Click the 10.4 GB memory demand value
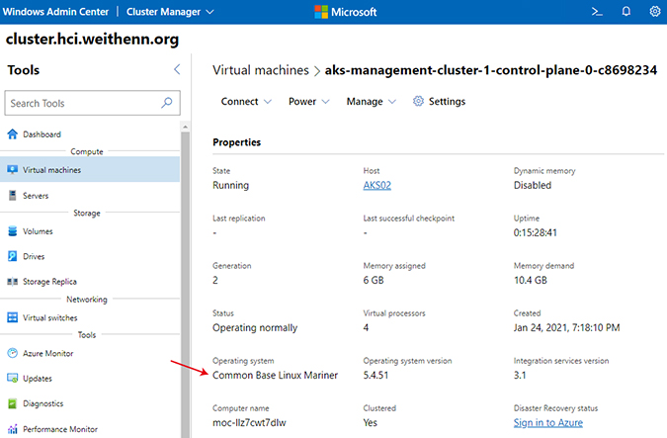This screenshot has height=438, width=667. 531,280
